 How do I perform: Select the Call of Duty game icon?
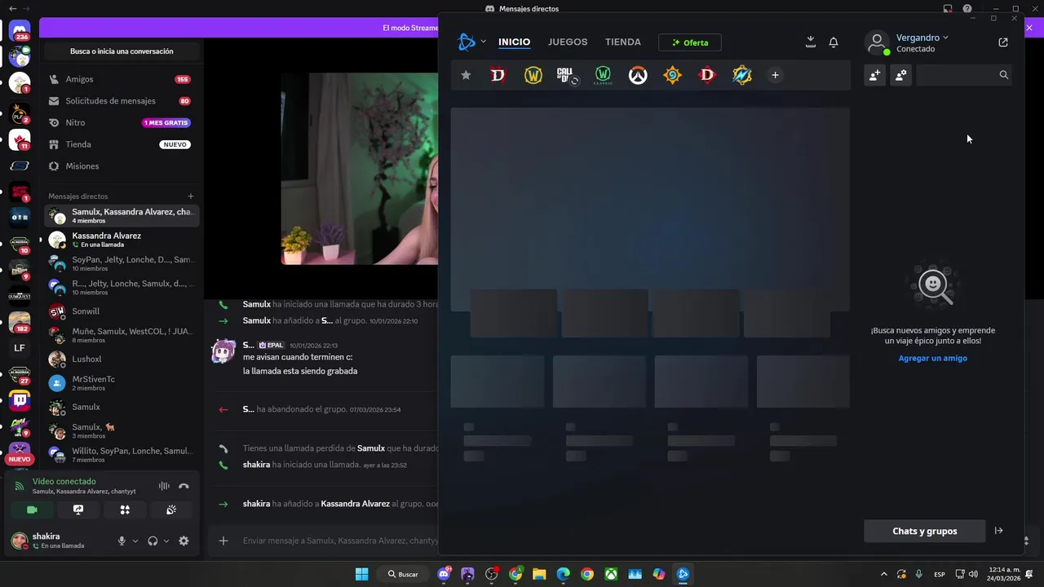pyautogui.click(x=567, y=75)
